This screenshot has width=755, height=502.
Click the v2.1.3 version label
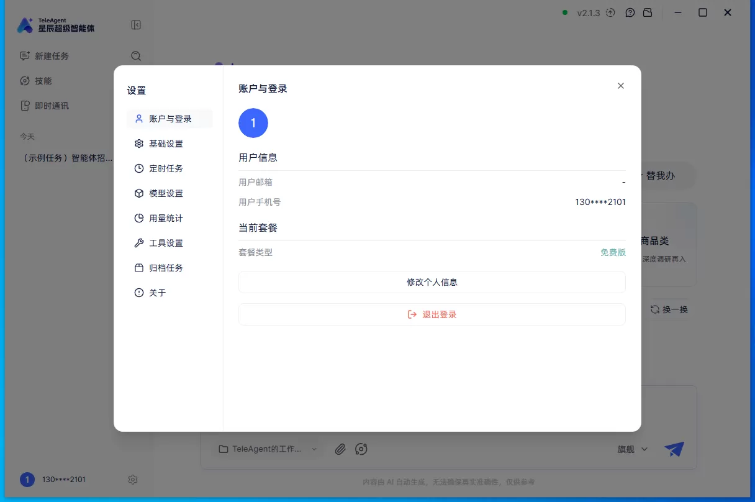tap(589, 13)
